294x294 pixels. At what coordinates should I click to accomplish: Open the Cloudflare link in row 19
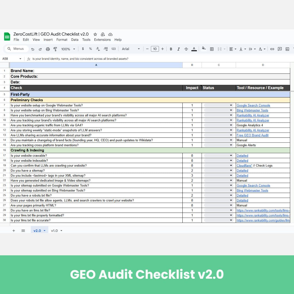click(244, 166)
